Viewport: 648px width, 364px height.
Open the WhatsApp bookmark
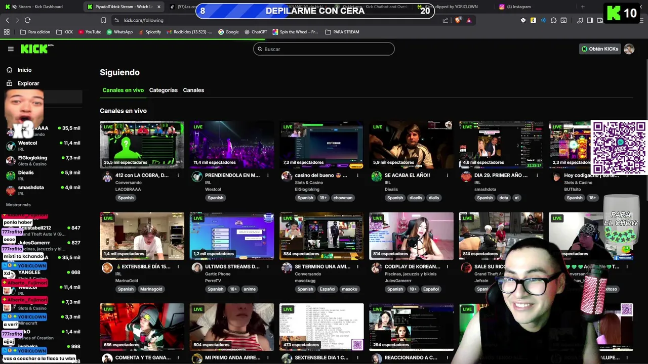click(x=119, y=32)
